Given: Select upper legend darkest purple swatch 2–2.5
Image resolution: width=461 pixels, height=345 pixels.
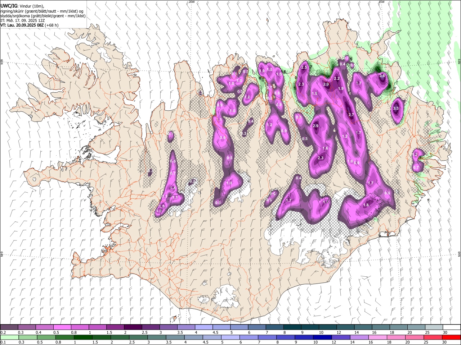Looking at the screenshot, I should pos(133,327).
